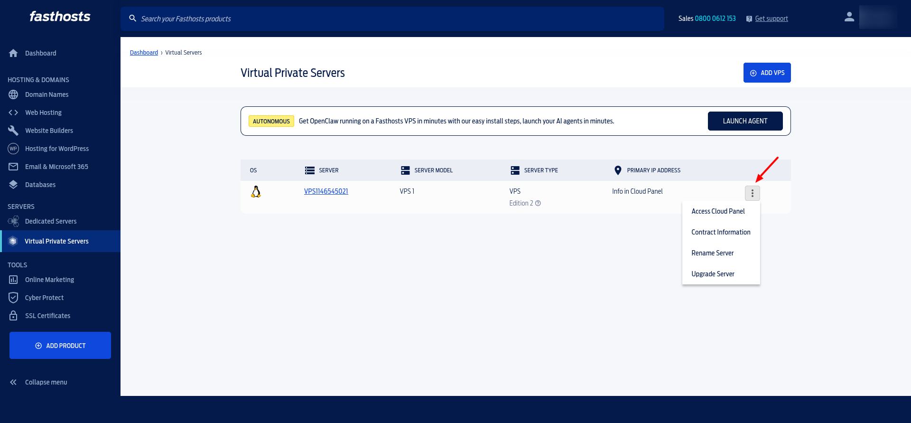Open the Get support link
The height and width of the screenshot is (423, 911).
pyautogui.click(x=772, y=19)
